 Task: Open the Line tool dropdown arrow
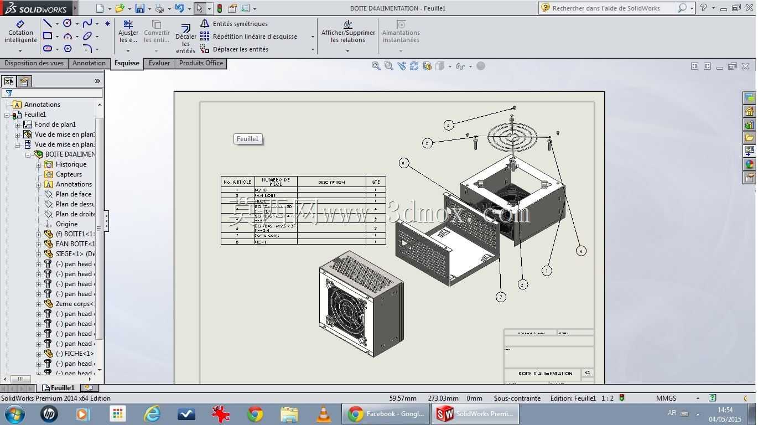click(x=57, y=24)
